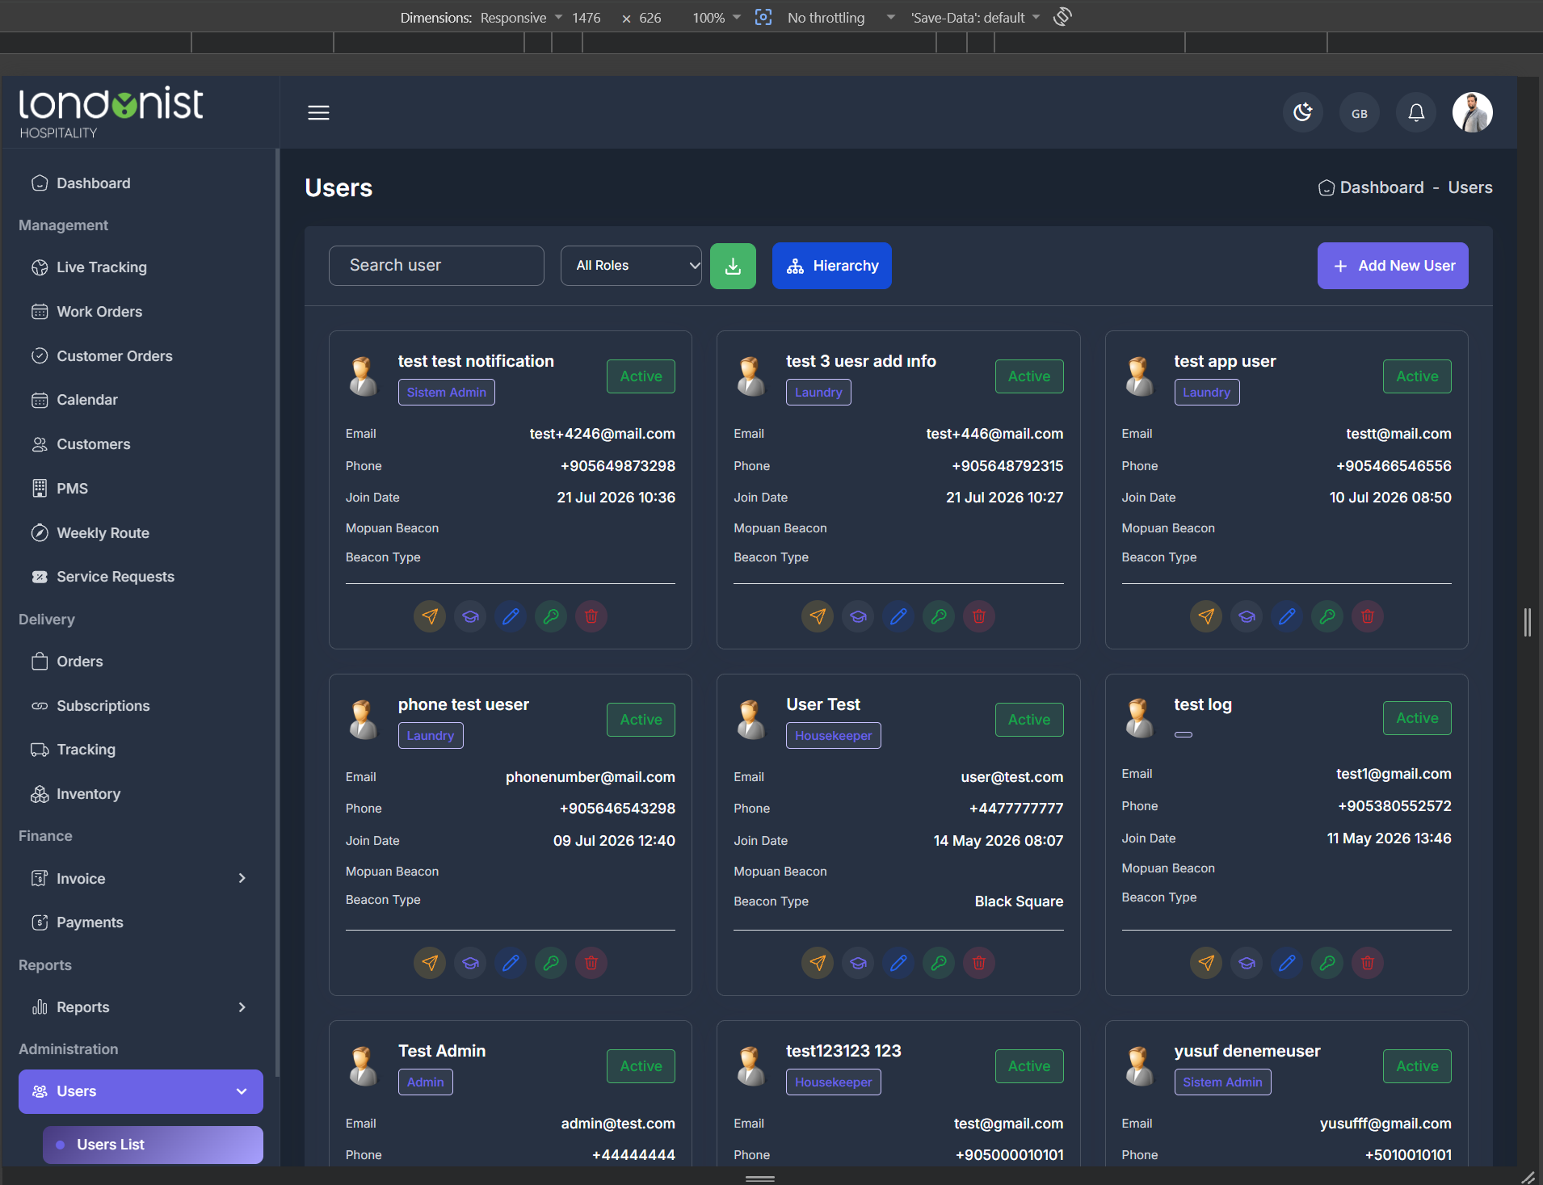Screen dimensions: 1543x1185
Task: Open notifications bell
Action: [x=1415, y=112]
